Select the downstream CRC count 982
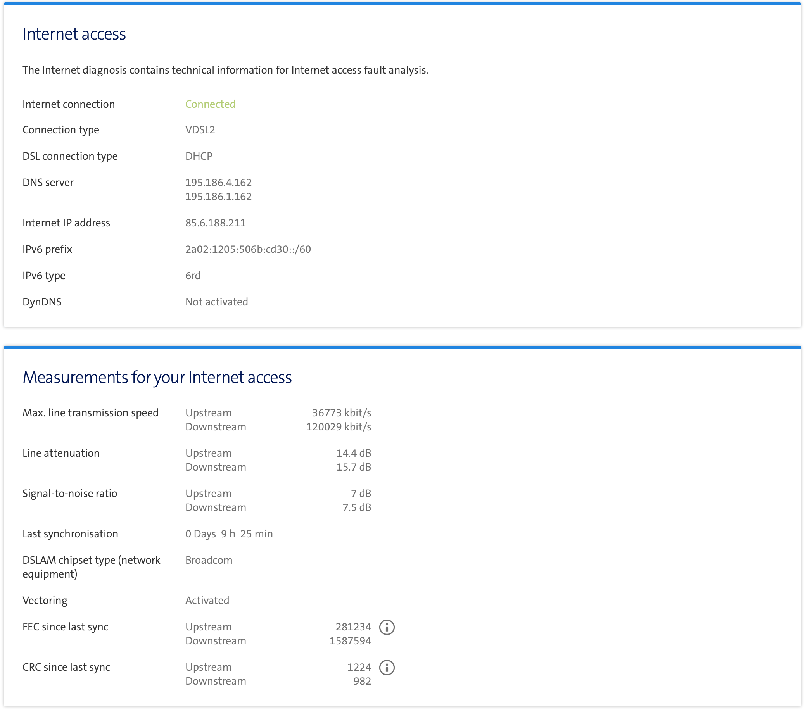 362,681
